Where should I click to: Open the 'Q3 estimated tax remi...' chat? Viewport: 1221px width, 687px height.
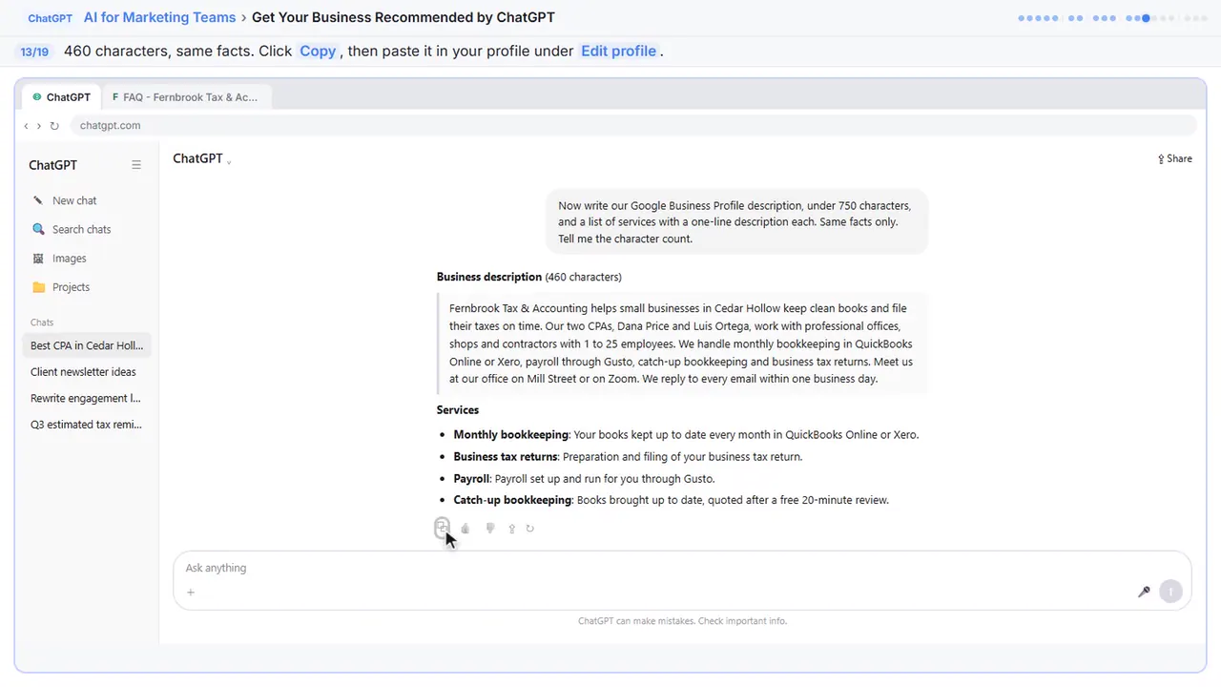[x=87, y=425]
